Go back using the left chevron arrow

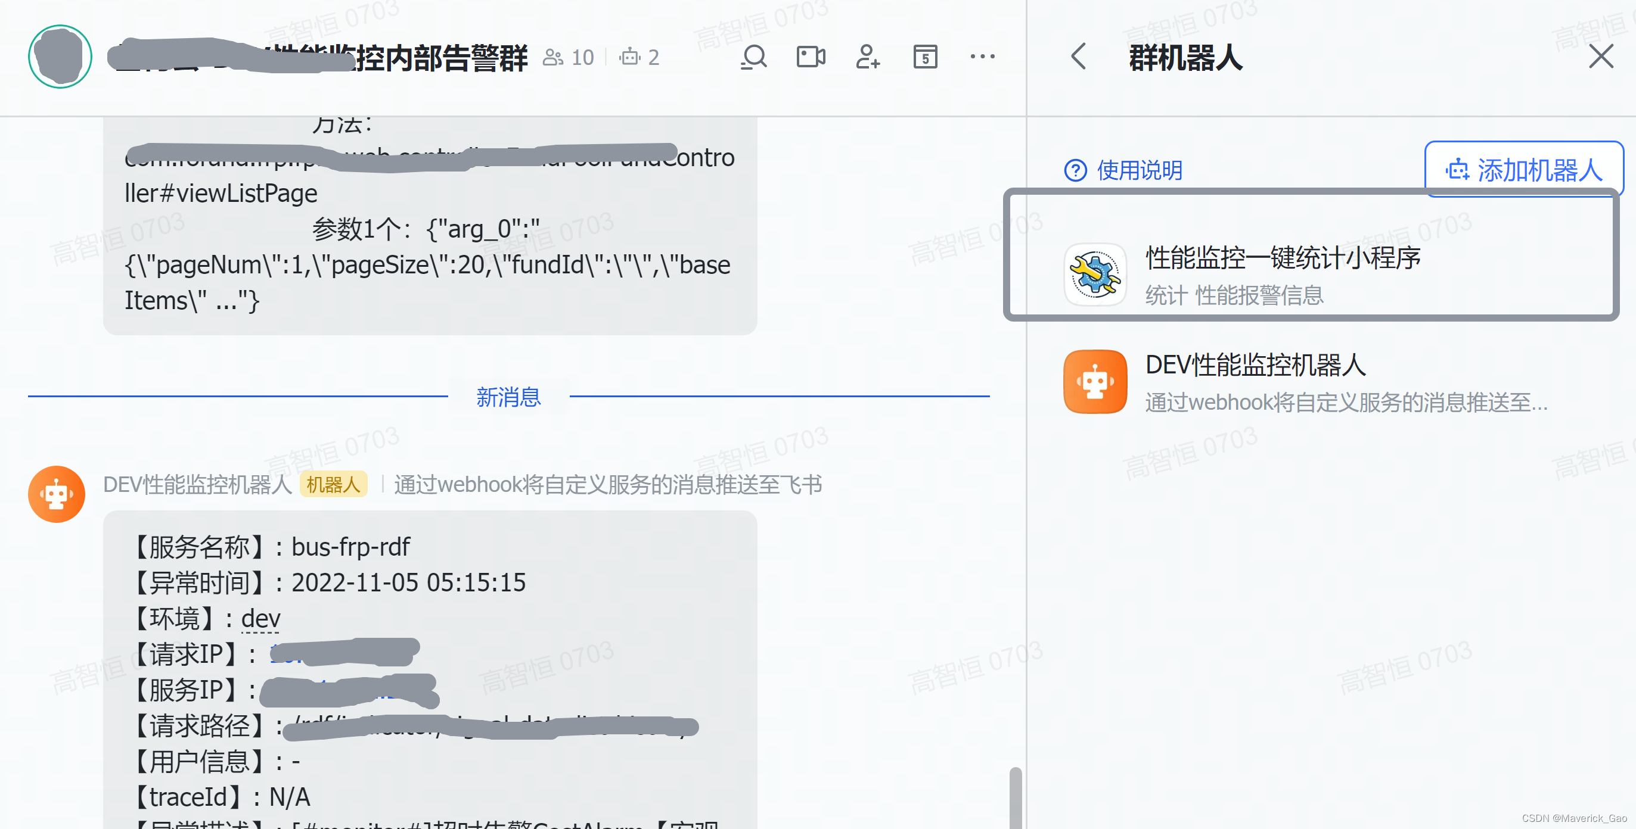pyautogui.click(x=1078, y=57)
